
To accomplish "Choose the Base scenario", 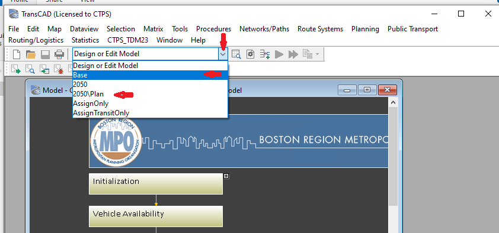I will point(150,75).
